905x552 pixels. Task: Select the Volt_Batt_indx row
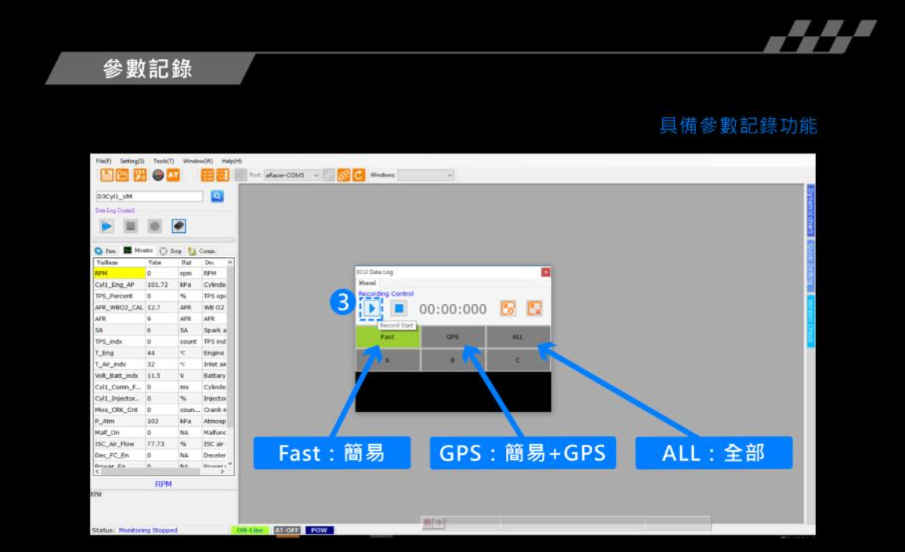pos(160,375)
